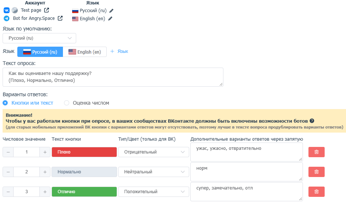Delete the Нормально answer row
The height and width of the screenshot is (202, 346).
(x=317, y=172)
